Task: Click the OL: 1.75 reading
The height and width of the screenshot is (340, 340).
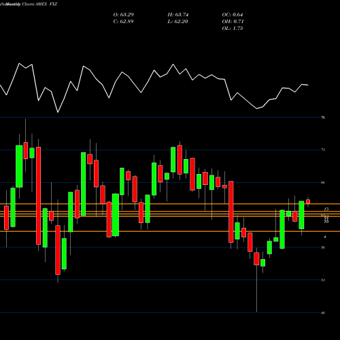Action: [233, 29]
